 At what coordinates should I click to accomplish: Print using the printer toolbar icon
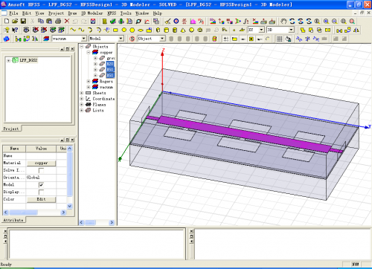click(58, 22)
